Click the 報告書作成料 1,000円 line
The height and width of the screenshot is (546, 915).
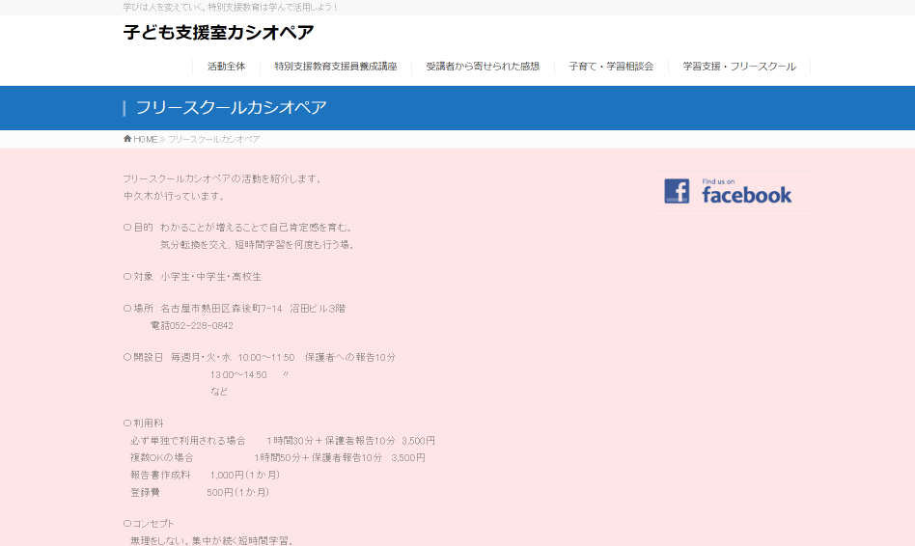(205, 476)
